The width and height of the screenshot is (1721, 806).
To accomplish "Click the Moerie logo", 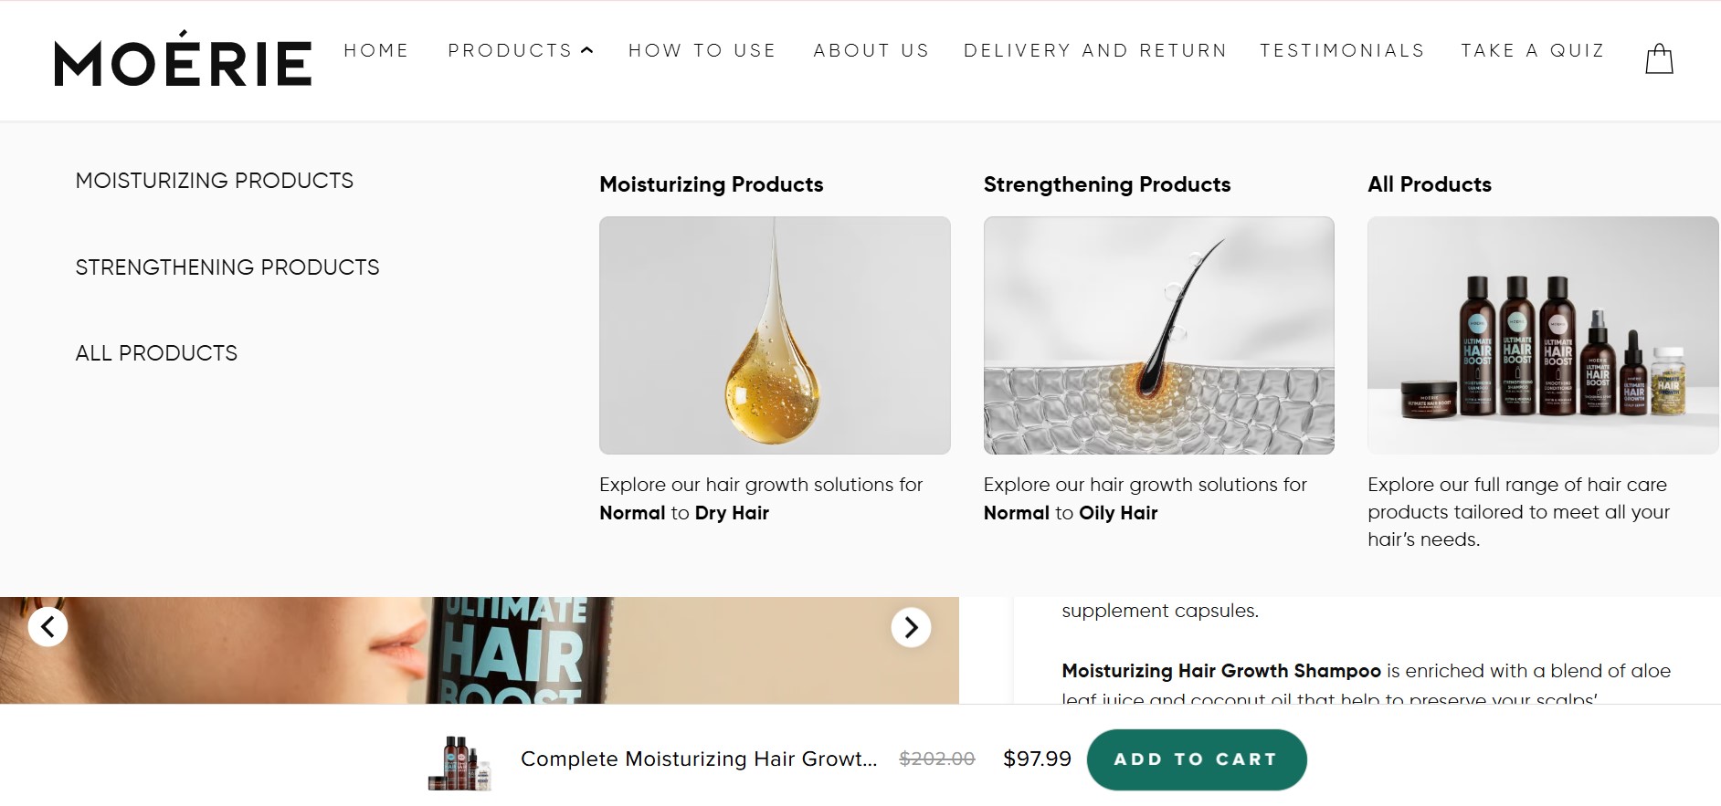I will pyautogui.click(x=183, y=60).
